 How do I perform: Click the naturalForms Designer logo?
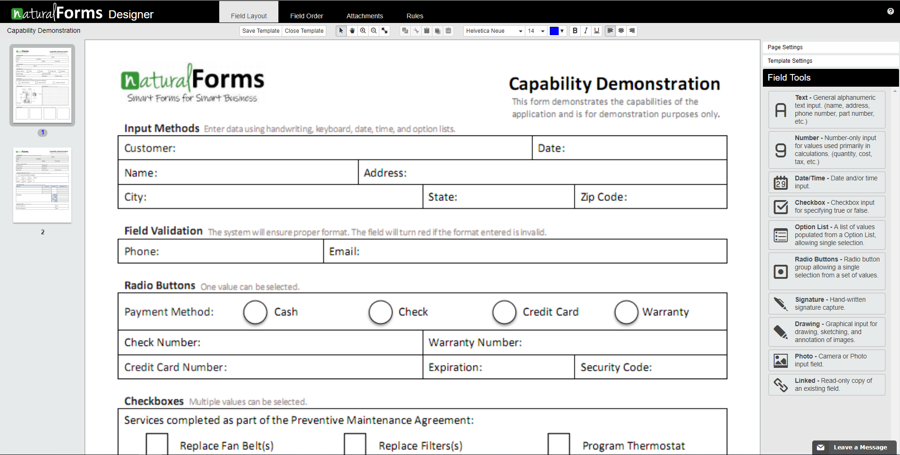tap(82, 13)
